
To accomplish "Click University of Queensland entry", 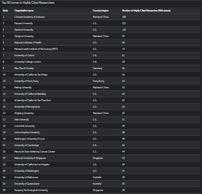I will (27, 184).
